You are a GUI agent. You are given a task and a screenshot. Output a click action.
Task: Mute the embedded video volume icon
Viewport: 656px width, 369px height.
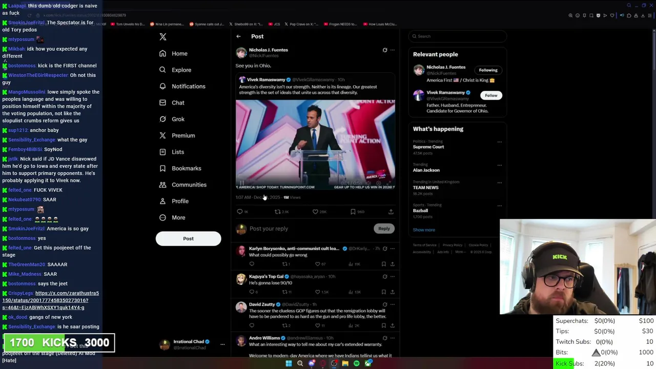(367, 183)
